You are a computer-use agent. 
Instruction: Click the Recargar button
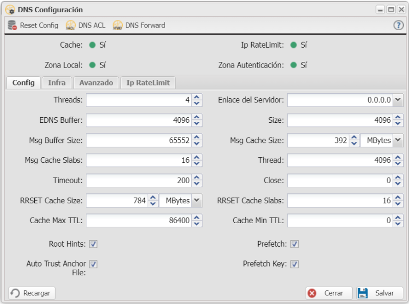31,293
